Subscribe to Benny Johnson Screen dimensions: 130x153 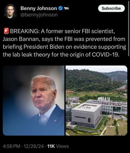(111, 8)
